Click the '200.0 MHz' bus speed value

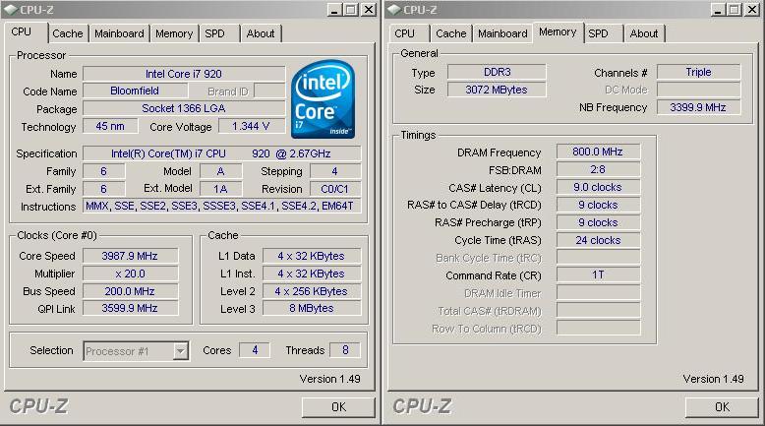coord(130,291)
